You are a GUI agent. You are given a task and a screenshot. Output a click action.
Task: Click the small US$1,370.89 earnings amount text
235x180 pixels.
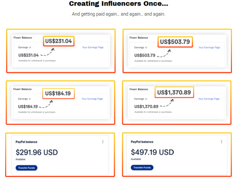[146, 107]
